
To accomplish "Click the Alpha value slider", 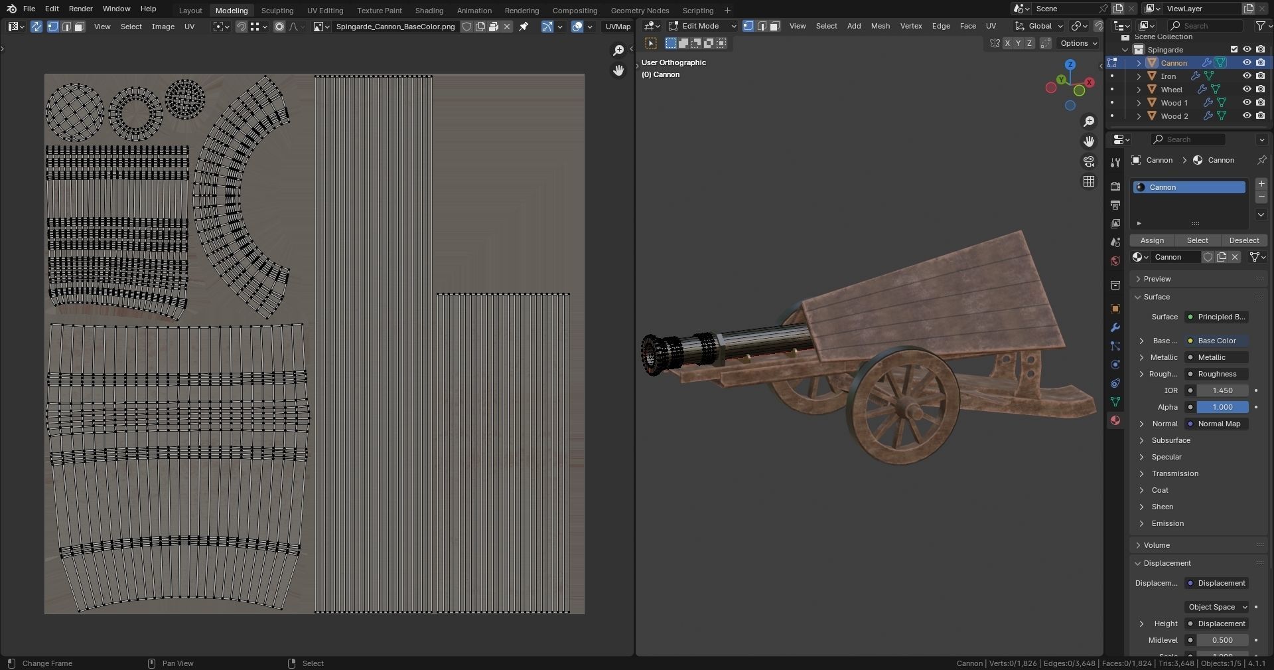I will tap(1222, 407).
